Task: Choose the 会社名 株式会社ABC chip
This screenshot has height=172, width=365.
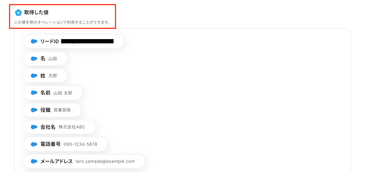Action: (60, 127)
